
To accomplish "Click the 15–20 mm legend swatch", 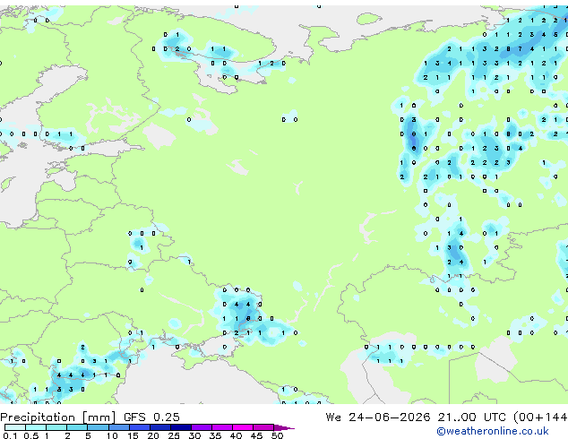I will coord(139,427).
